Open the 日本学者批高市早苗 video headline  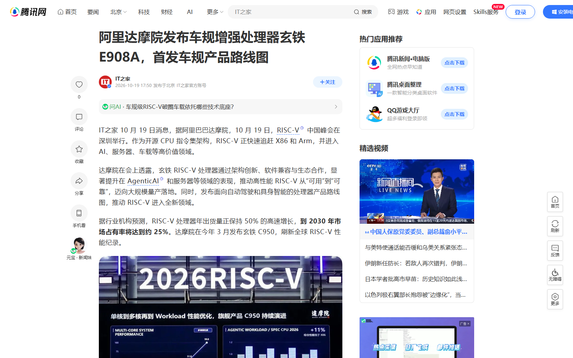pyautogui.click(x=416, y=279)
